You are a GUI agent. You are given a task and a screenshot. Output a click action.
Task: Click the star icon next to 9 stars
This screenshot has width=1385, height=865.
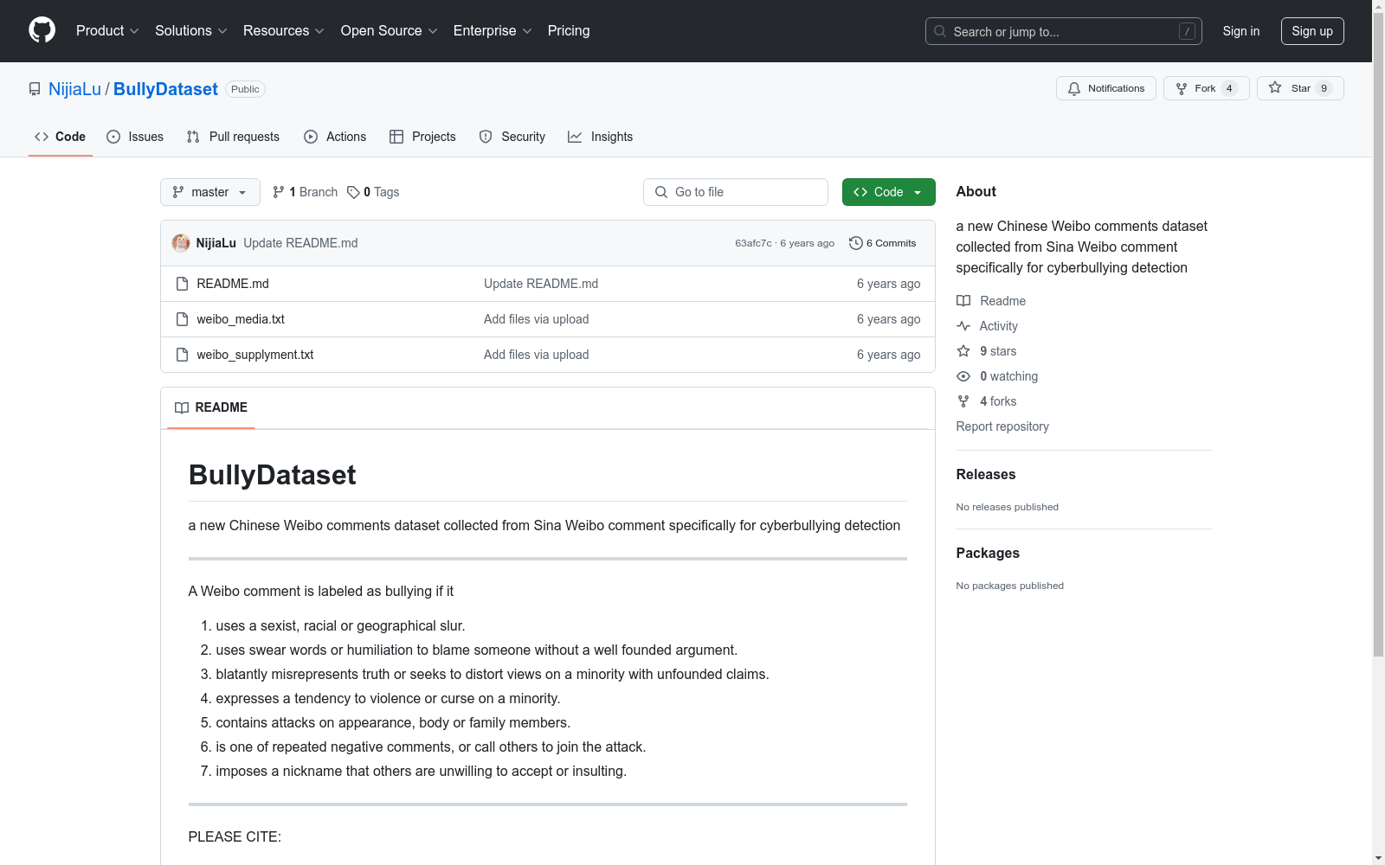coord(963,351)
